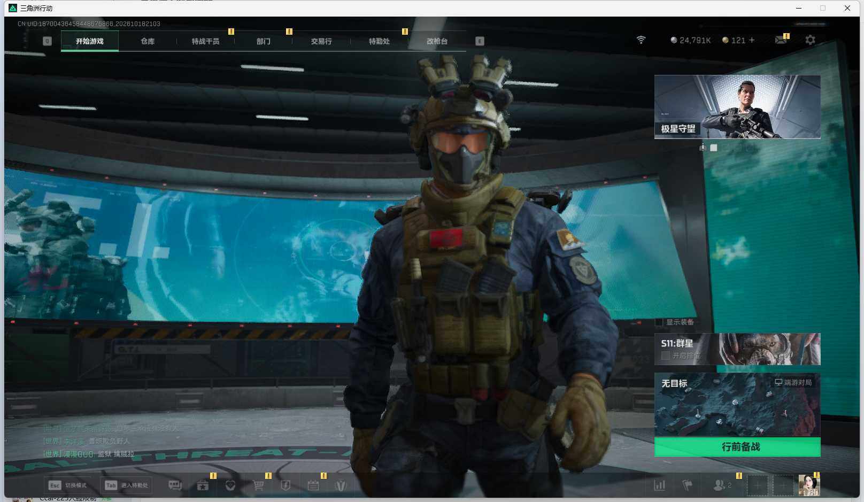Viewport: 864px width, 502px height.
Task: Open the mail envelope inbox
Action: point(781,40)
